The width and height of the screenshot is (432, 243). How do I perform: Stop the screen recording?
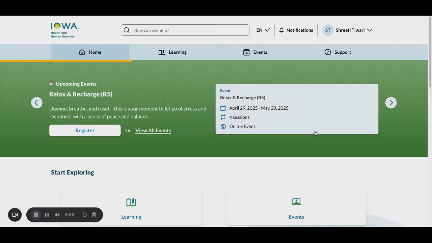pos(36,215)
